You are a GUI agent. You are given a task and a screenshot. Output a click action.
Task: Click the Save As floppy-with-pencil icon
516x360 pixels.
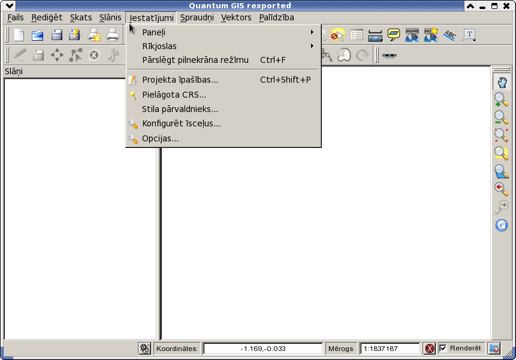pos(75,35)
